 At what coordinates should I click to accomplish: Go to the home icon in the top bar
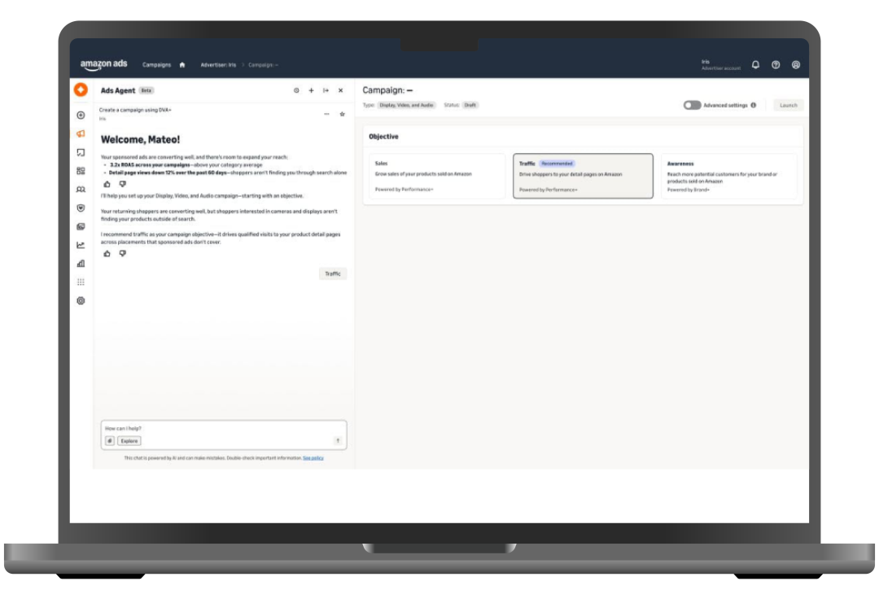182,64
